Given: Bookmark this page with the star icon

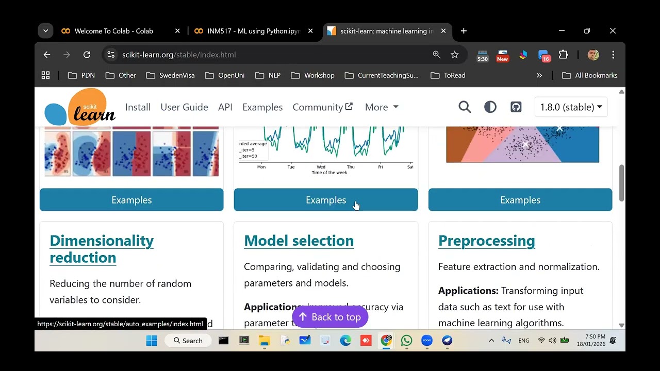Looking at the screenshot, I should 454,55.
